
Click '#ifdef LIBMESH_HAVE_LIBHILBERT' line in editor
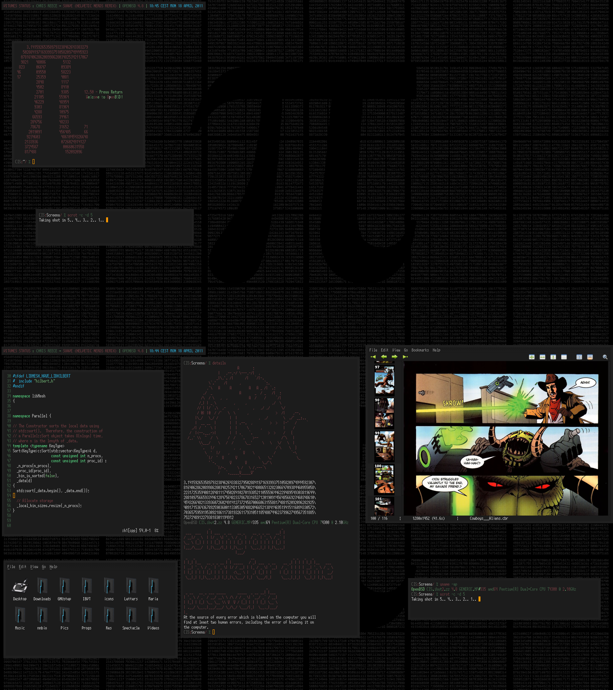tap(41, 376)
